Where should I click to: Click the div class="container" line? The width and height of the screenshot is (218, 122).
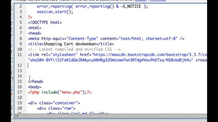coord(54,103)
